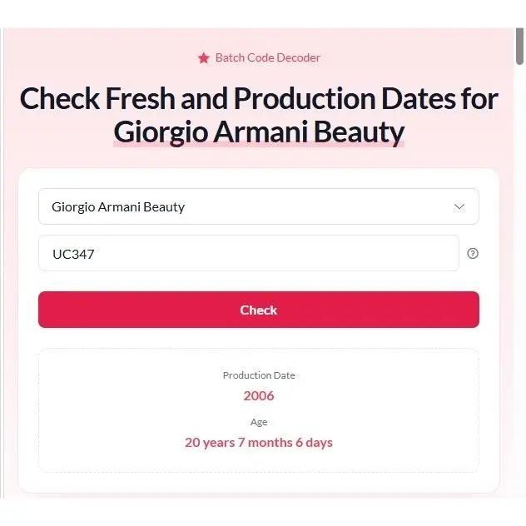The height and width of the screenshot is (526, 526).
Task: Click the Giorgio Armani Beauty text in dropdown
Action: pyautogui.click(x=118, y=207)
